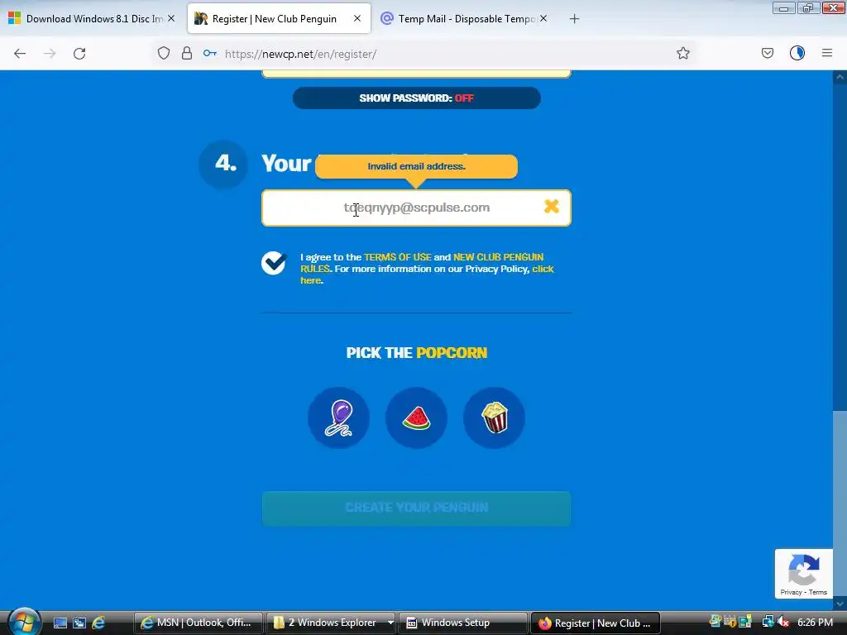Click the muted volume tray icon
This screenshot has height=635, width=847.
point(783,622)
